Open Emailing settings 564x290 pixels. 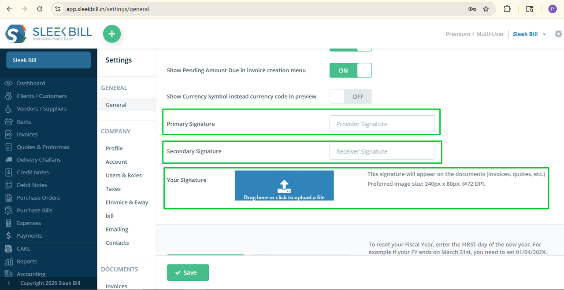click(x=117, y=229)
